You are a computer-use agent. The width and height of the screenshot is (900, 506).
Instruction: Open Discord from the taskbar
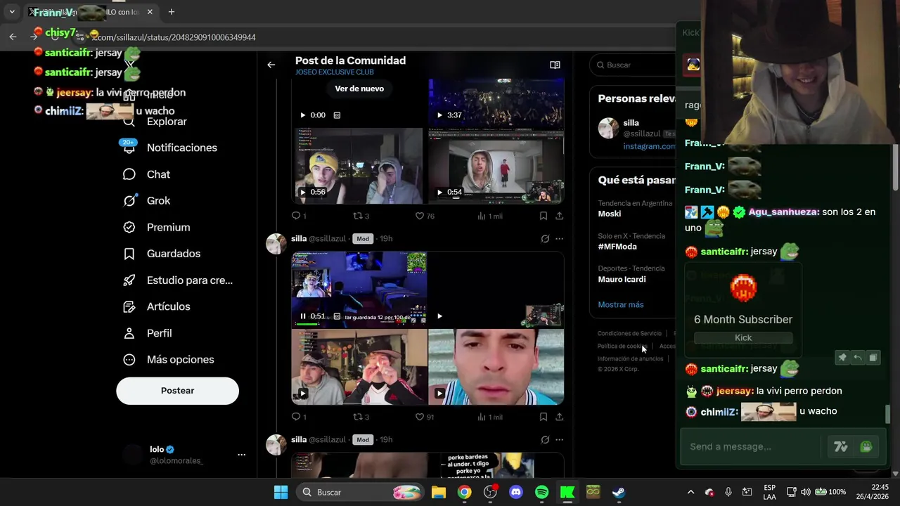[x=516, y=492]
